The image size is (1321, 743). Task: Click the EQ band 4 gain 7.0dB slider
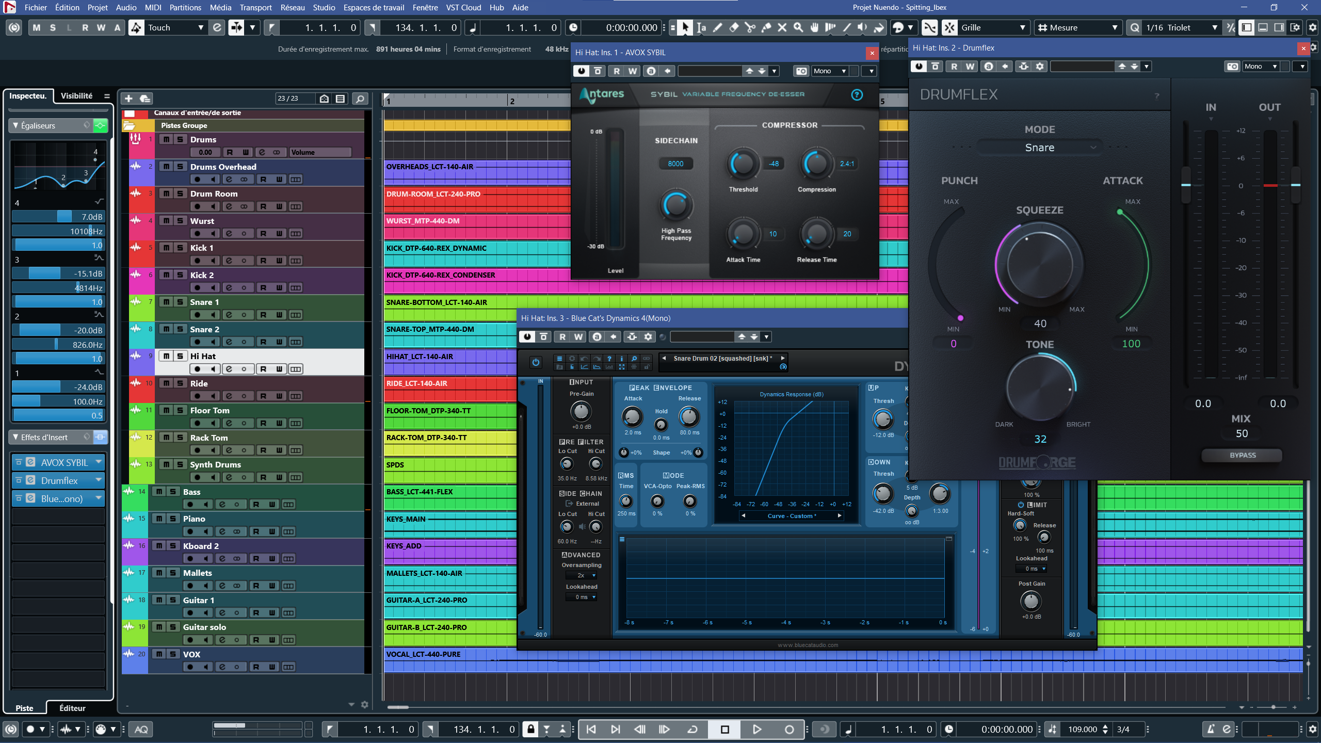pyautogui.click(x=58, y=217)
